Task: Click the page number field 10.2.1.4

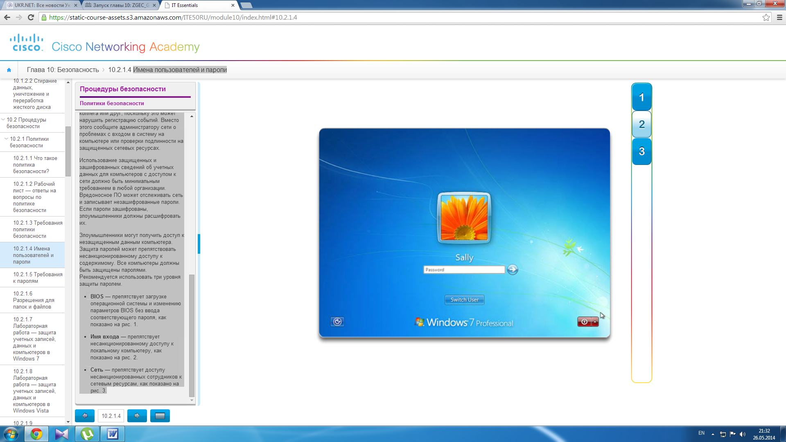Action: (111, 416)
